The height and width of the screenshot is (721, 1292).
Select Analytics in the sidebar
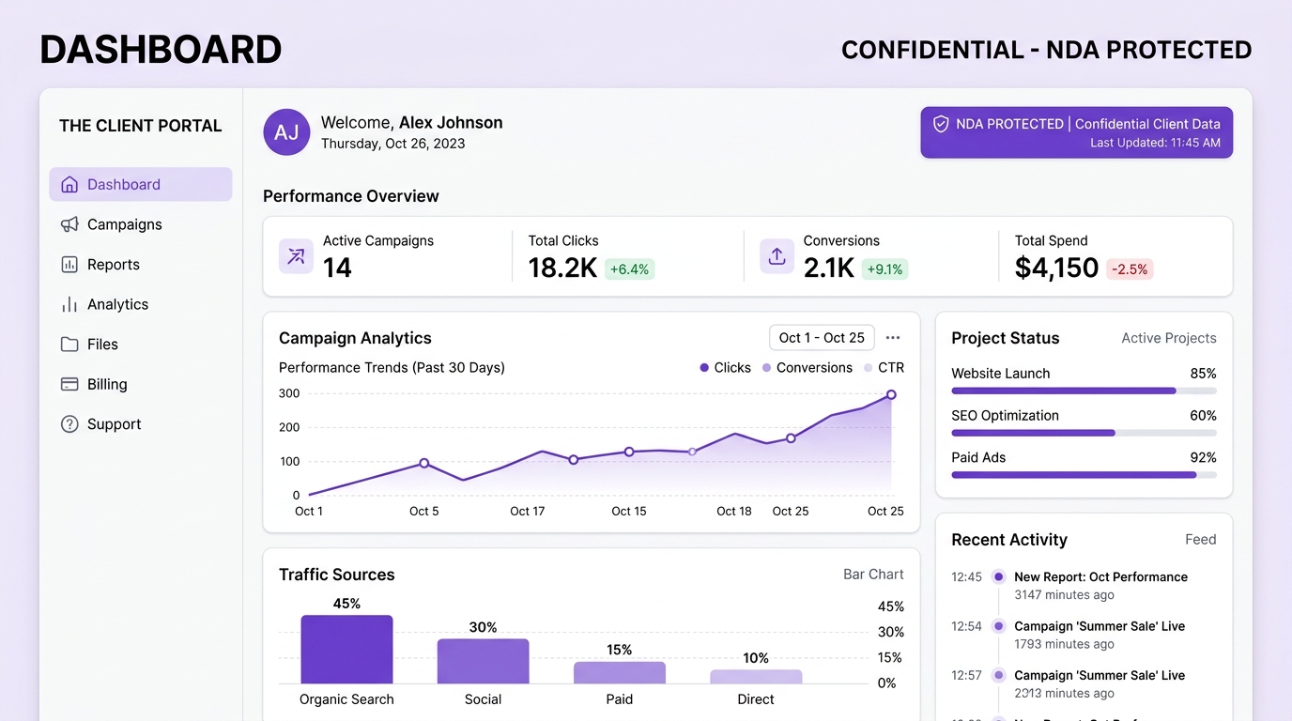tap(141, 304)
